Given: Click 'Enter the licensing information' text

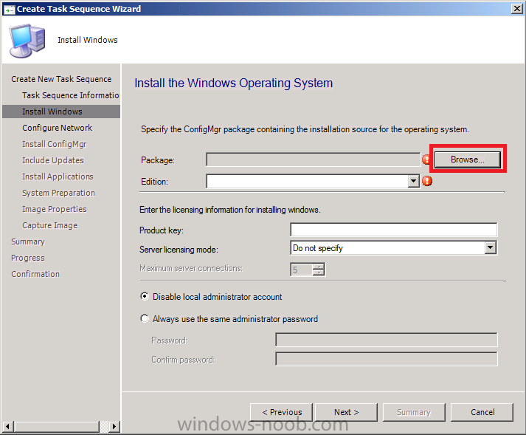Looking at the screenshot, I should pos(229,210).
